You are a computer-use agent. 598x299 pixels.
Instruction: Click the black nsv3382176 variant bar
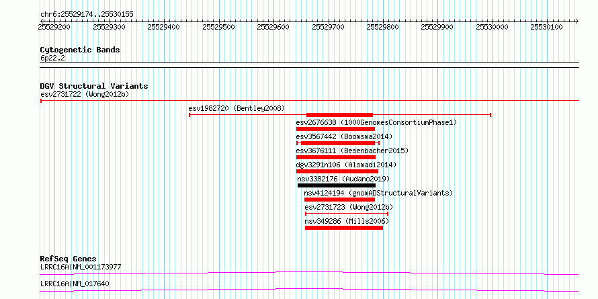click(337, 185)
